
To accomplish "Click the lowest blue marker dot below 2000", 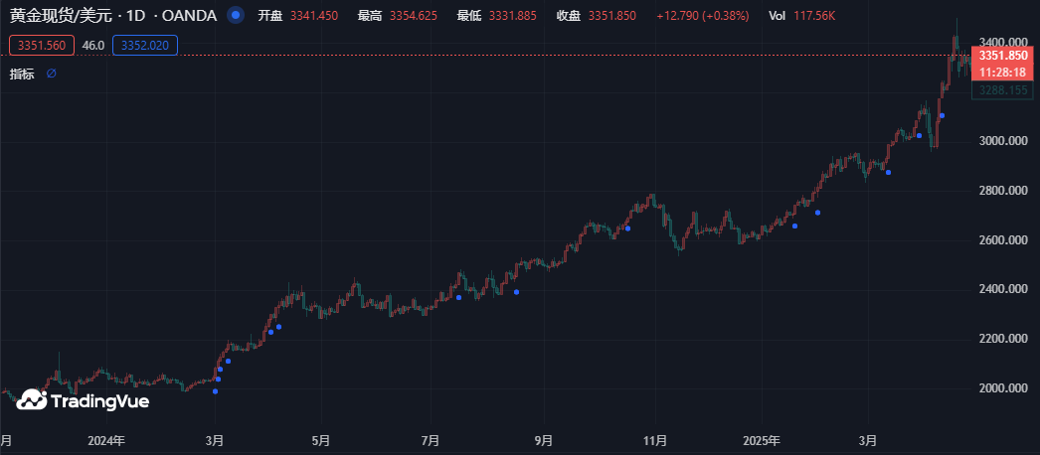I will [x=216, y=390].
